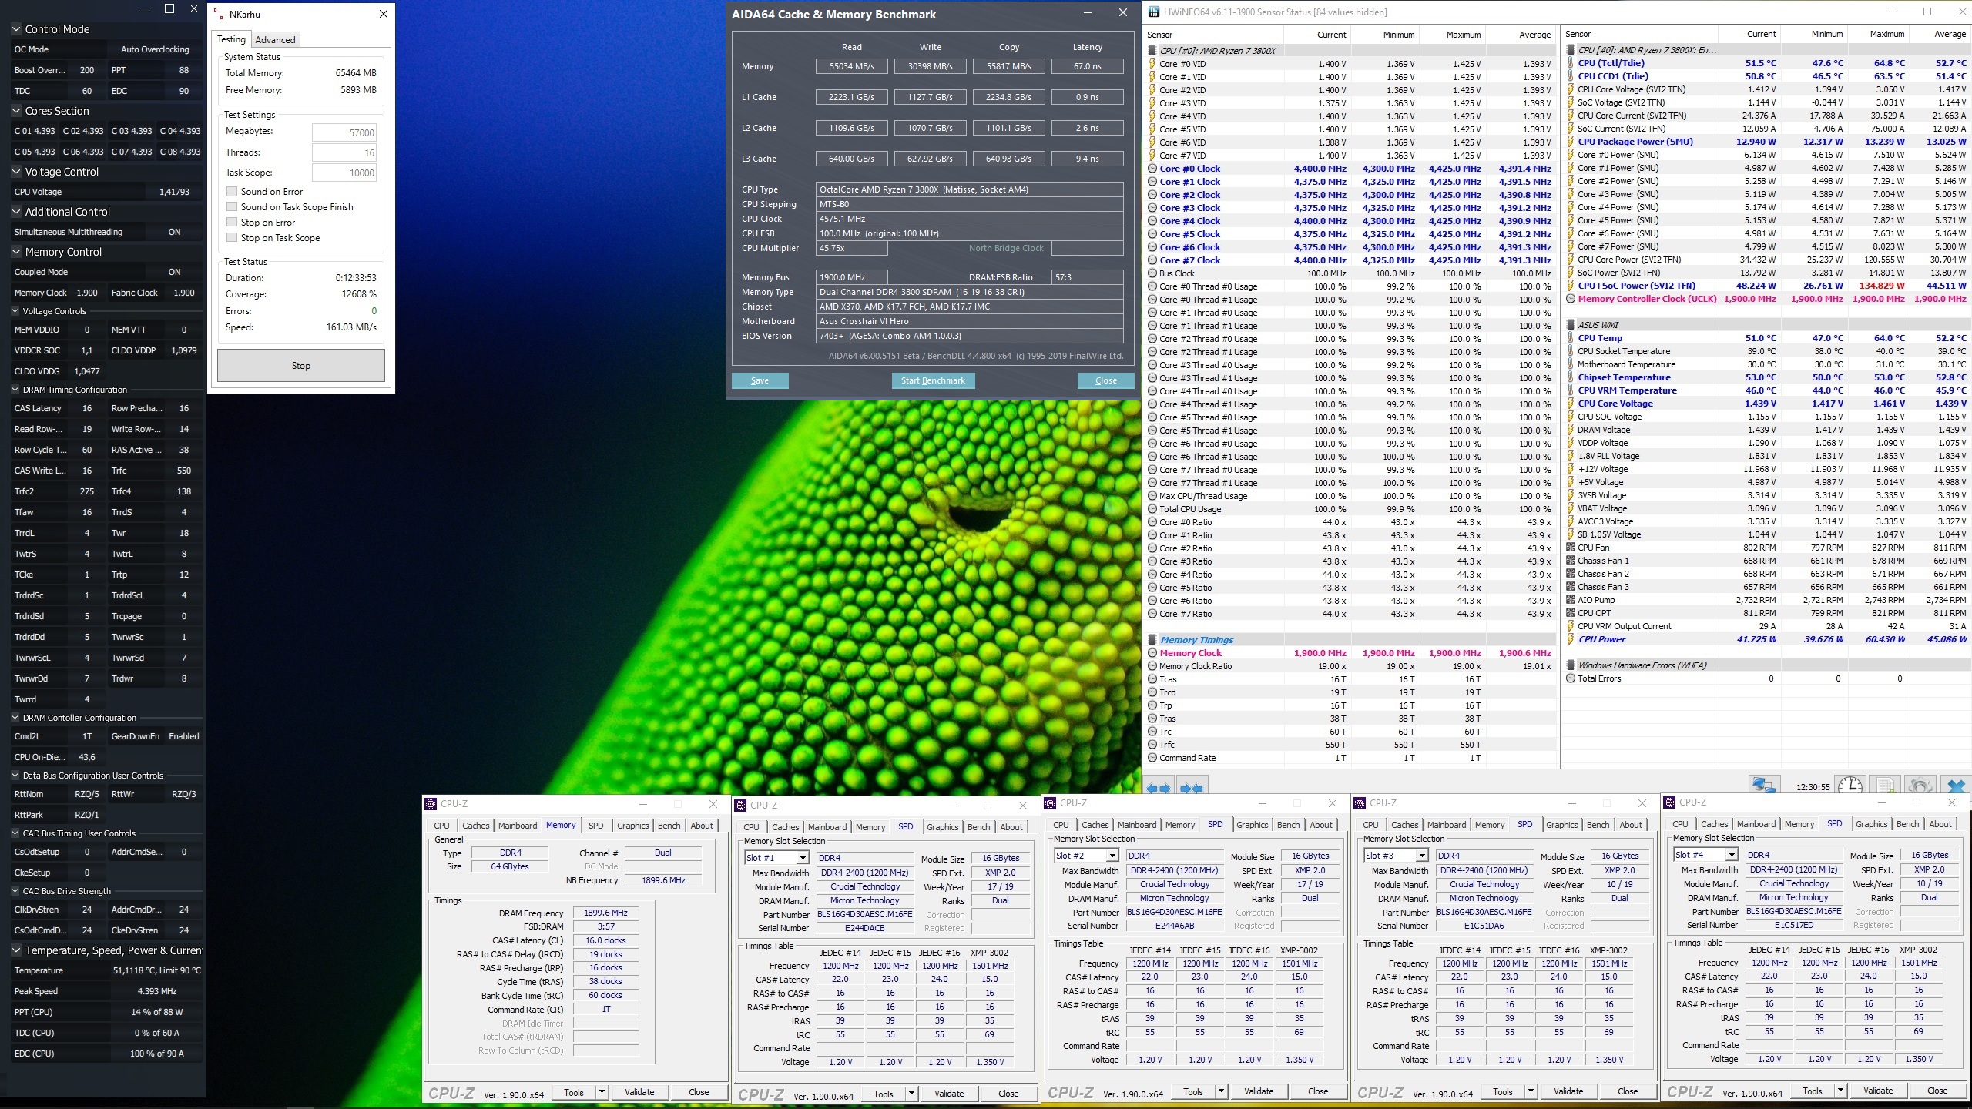Image resolution: width=1972 pixels, height=1109 pixels.
Task: Click the HWiNFO network remote monitoring icon
Action: pyautogui.click(x=1763, y=786)
